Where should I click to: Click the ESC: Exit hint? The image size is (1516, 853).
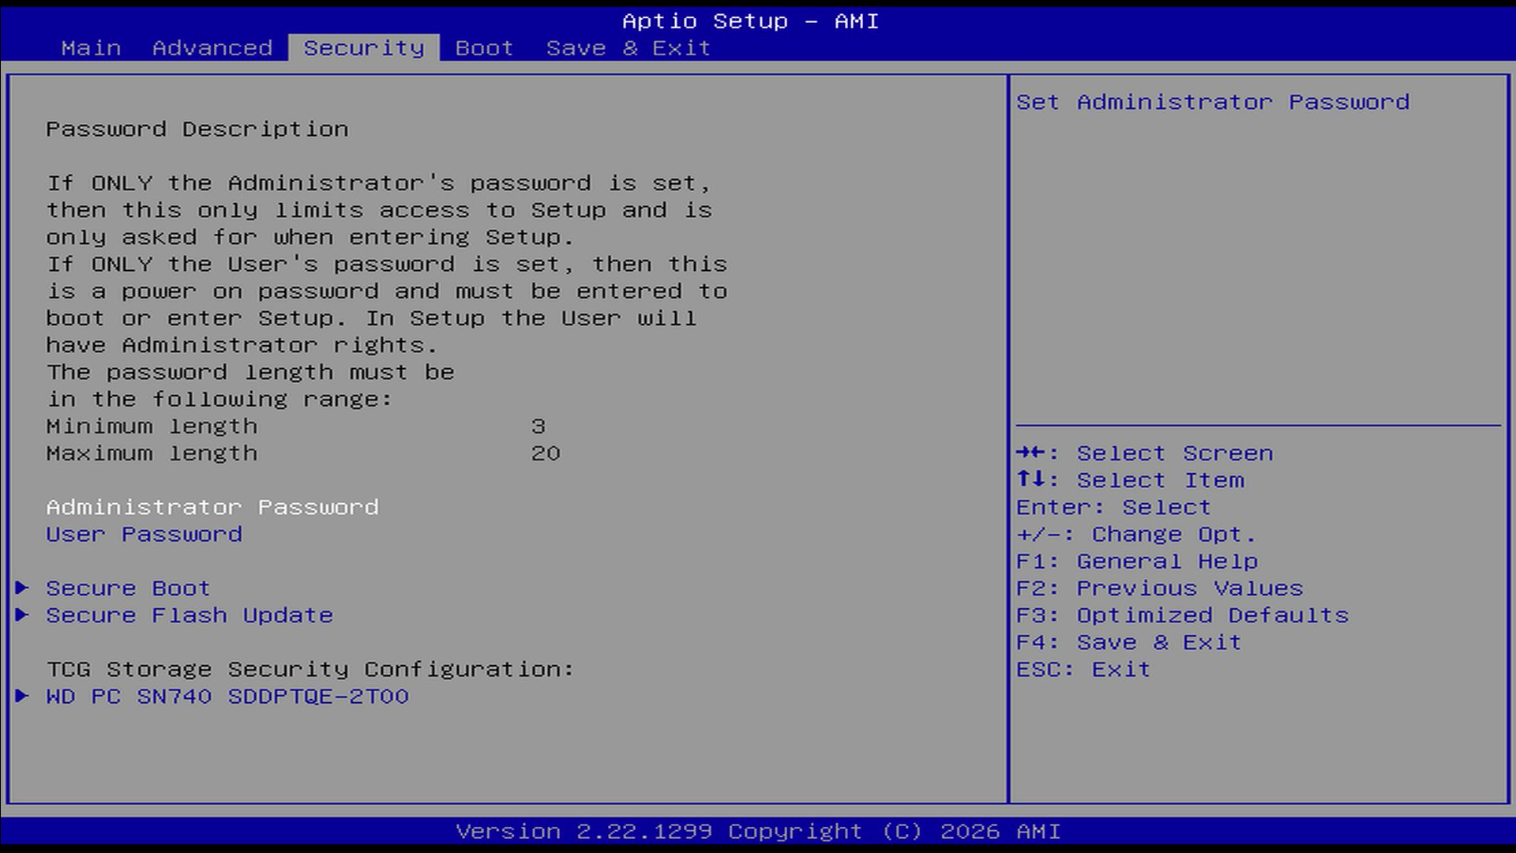[x=1083, y=670]
